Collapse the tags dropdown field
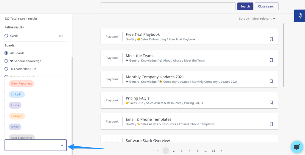 pos(62,145)
